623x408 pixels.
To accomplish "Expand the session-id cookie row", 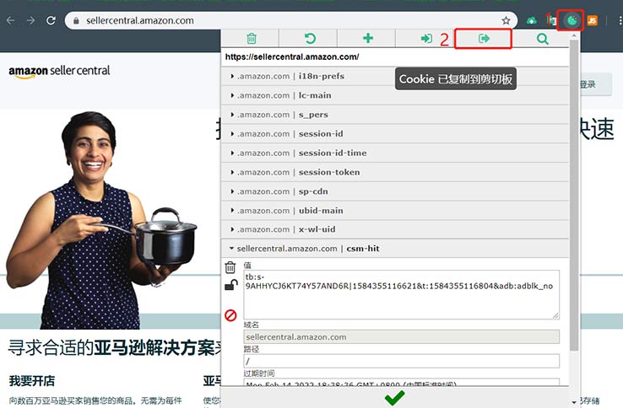I will 395,134.
